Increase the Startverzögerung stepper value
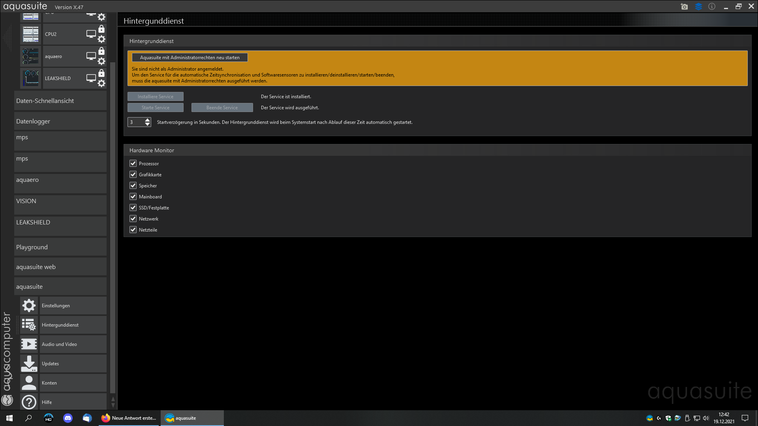 click(148, 120)
